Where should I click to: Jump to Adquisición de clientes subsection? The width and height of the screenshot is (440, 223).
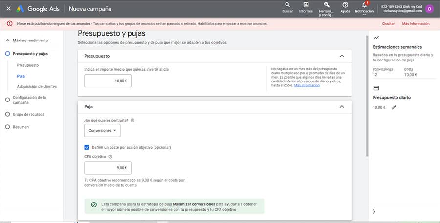37,86
